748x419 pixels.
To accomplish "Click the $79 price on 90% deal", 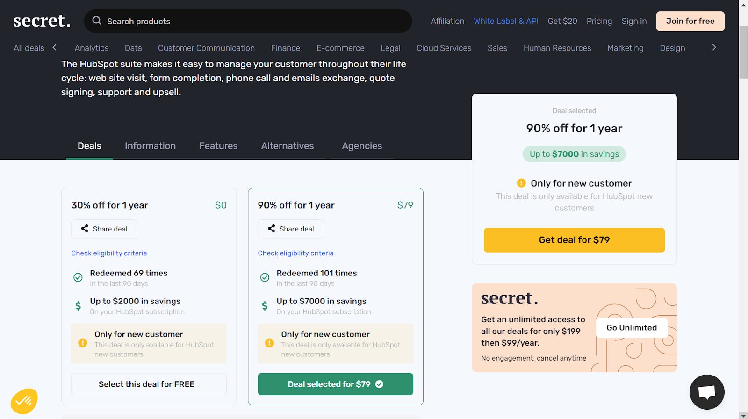I will coord(405,205).
